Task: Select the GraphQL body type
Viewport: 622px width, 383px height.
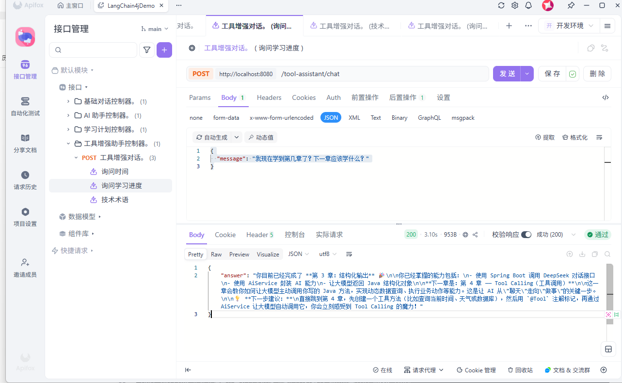Action: [x=430, y=118]
